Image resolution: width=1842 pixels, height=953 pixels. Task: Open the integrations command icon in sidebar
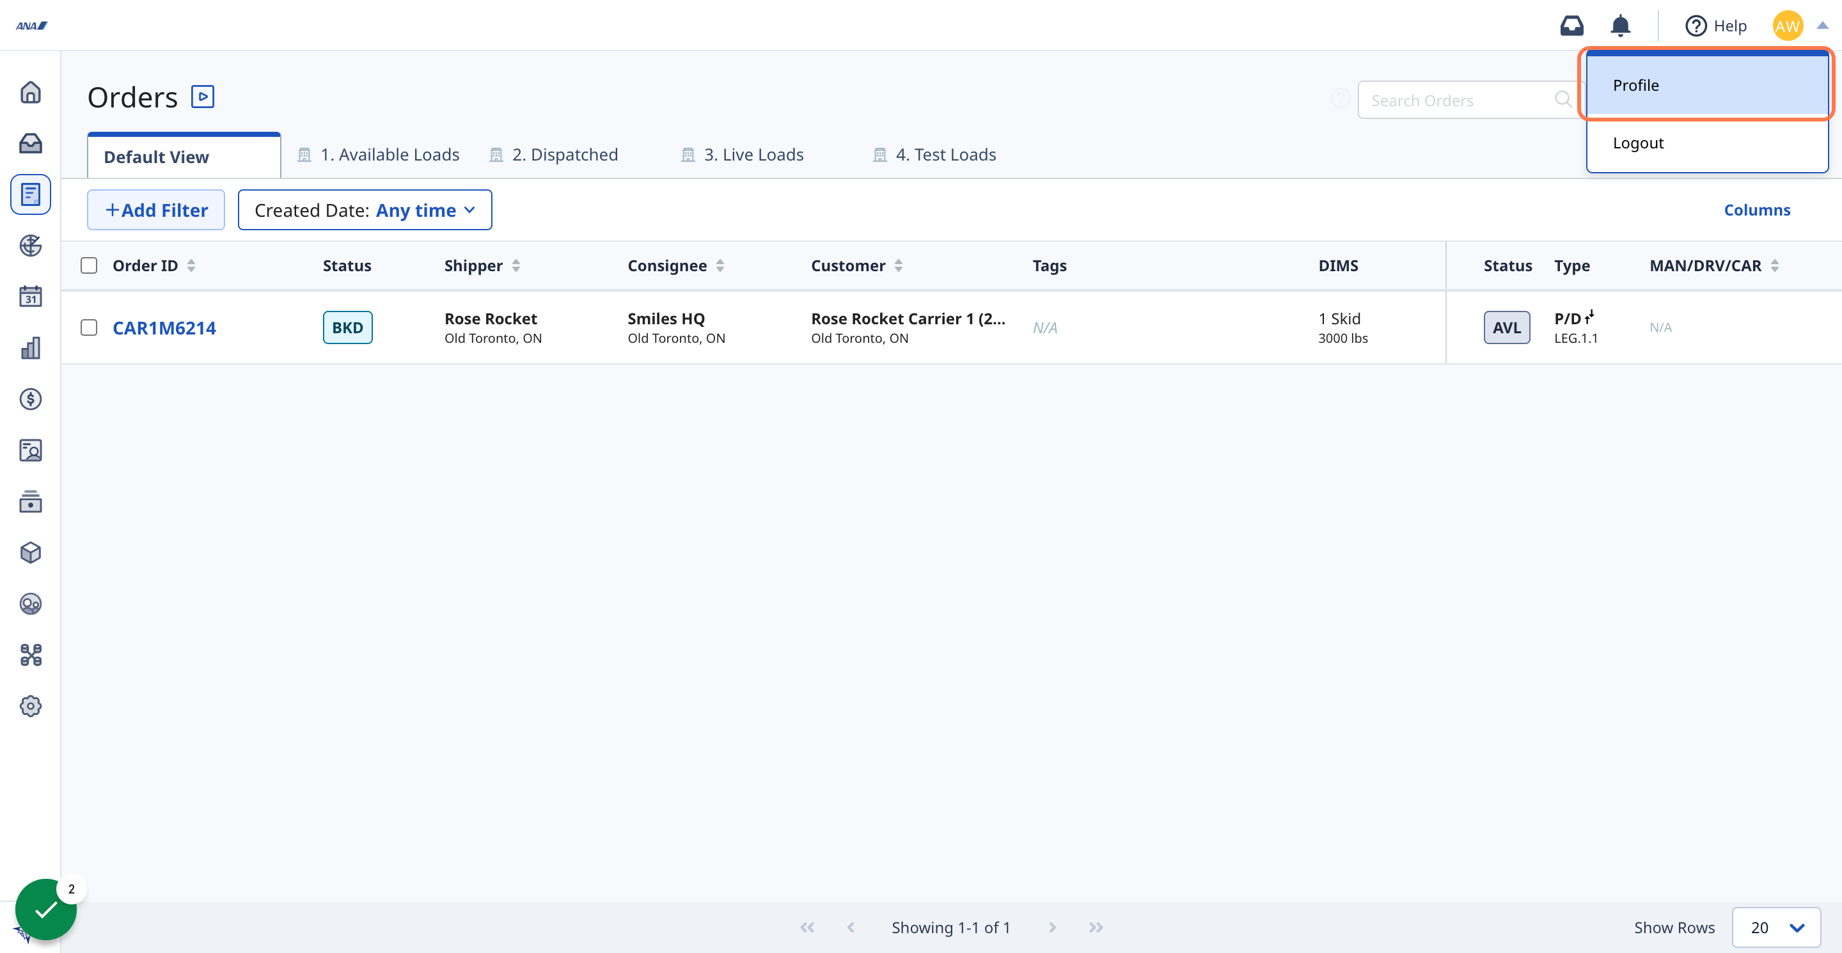30,655
